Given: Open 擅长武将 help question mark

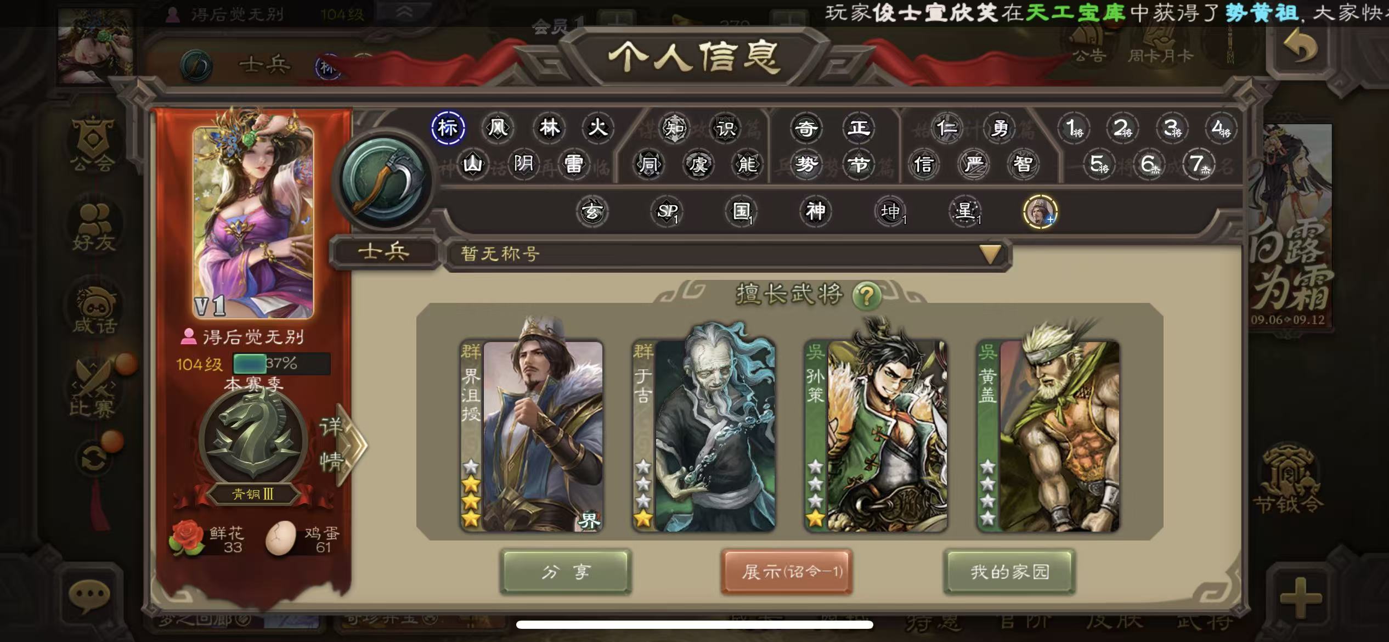Looking at the screenshot, I should pos(867,296).
